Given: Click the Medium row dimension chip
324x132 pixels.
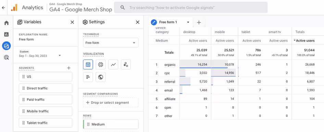Looking at the screenshot, I should coord(111,124).
